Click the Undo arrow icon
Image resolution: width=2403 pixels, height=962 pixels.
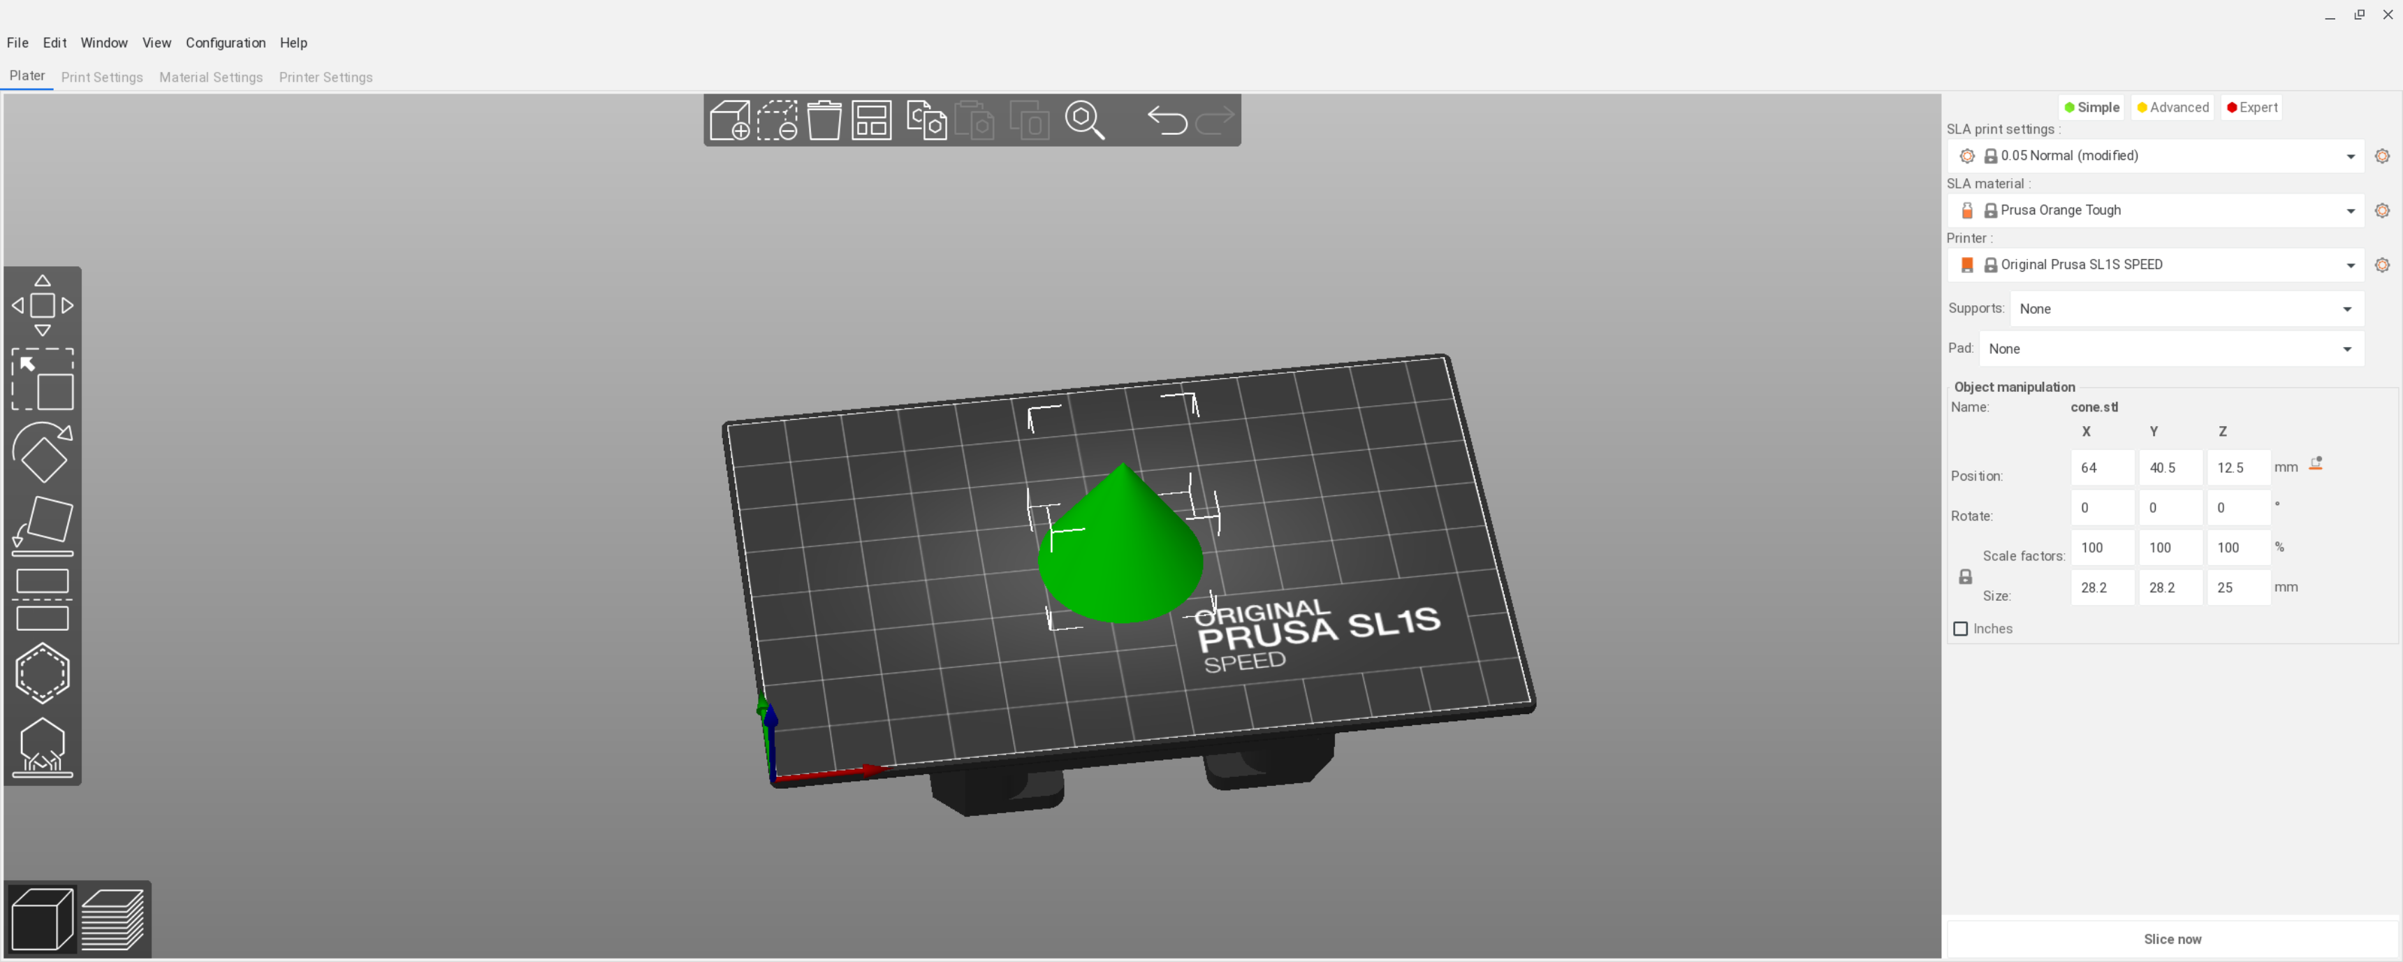(1167, 120)
